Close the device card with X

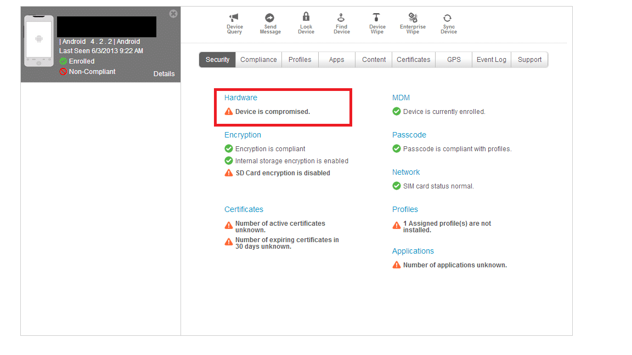coord(173,14)
